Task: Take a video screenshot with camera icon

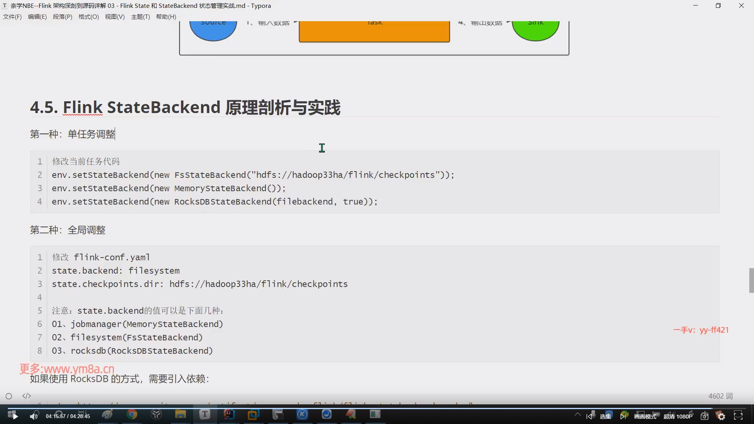Action: click(705, 416)
